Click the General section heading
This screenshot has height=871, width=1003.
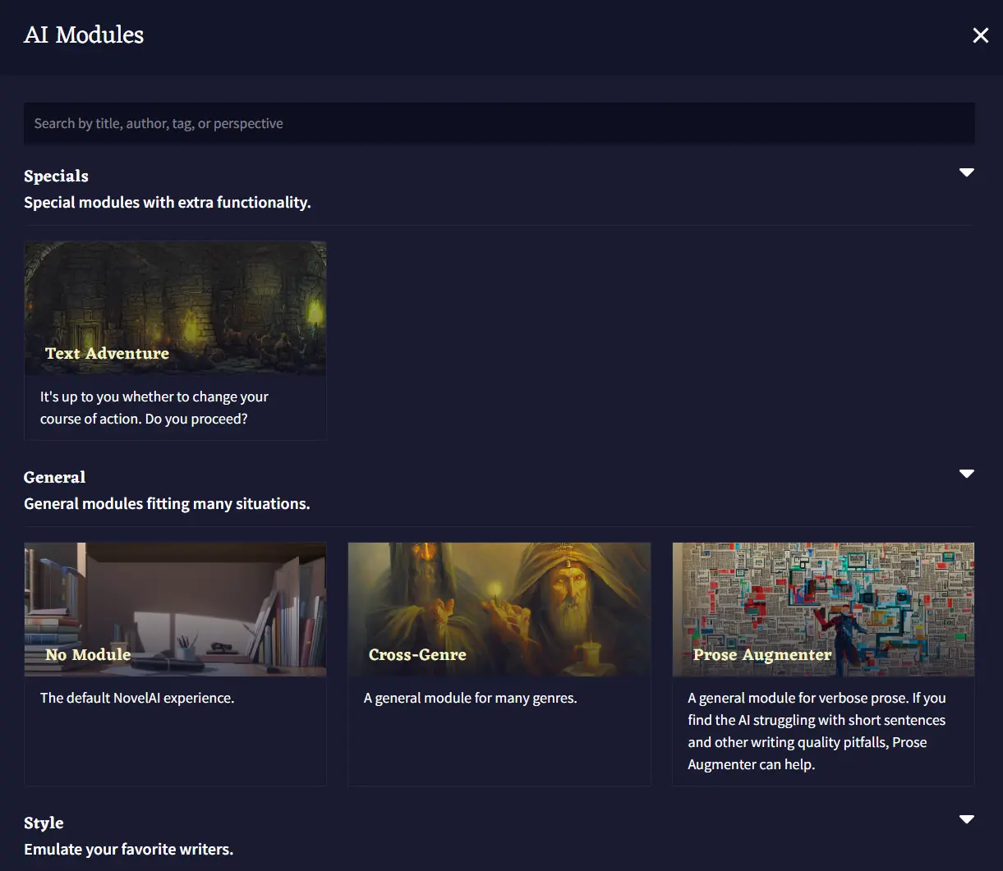pos(55,478)
